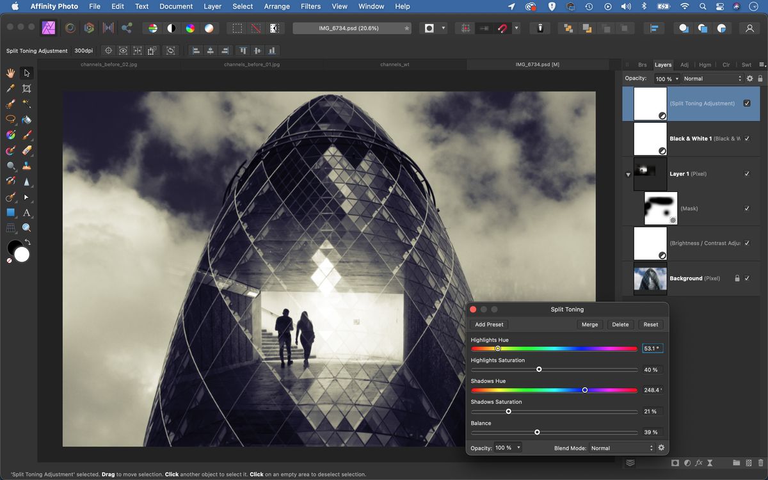Open the Split Toning gear settings icon
768x480 pixels.
tap(661, 447)
